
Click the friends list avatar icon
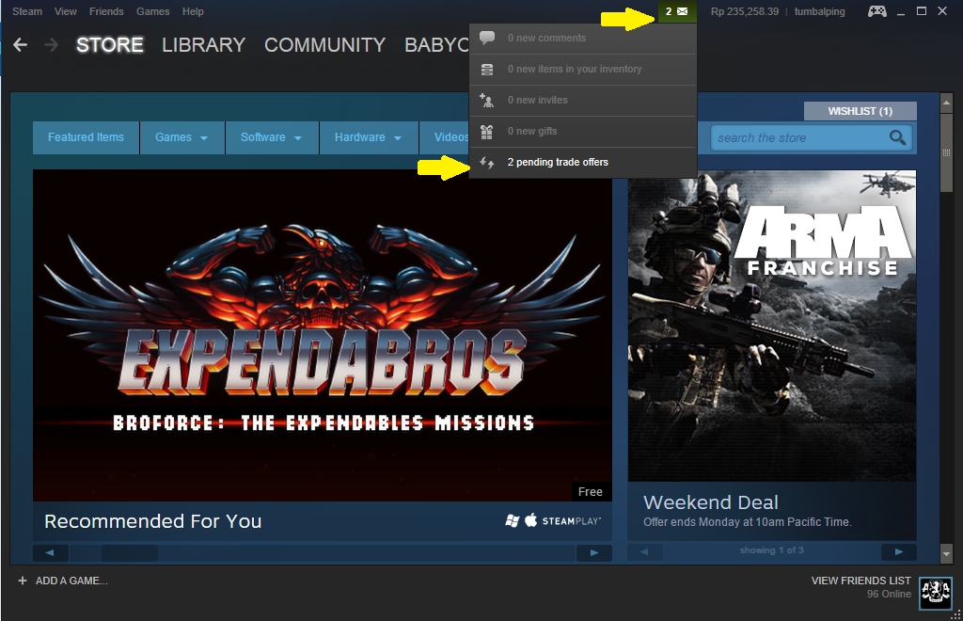pos(935,590)
